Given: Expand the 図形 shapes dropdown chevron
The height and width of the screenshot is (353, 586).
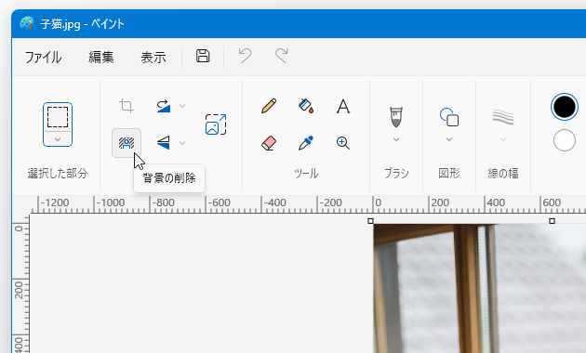Looking at the screenshot, I should tap(449, 139).
